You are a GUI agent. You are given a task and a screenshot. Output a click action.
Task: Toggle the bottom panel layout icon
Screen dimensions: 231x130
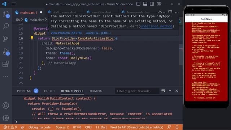point(145,4)
